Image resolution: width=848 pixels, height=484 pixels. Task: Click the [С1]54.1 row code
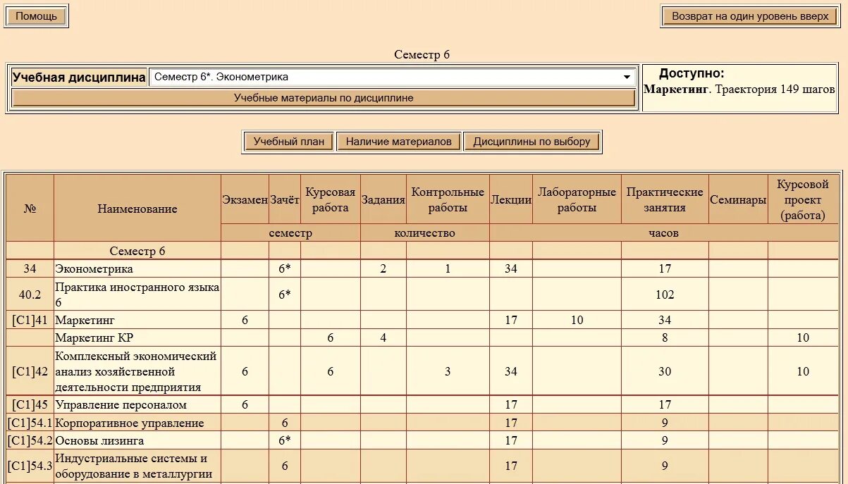click(30, 423)
